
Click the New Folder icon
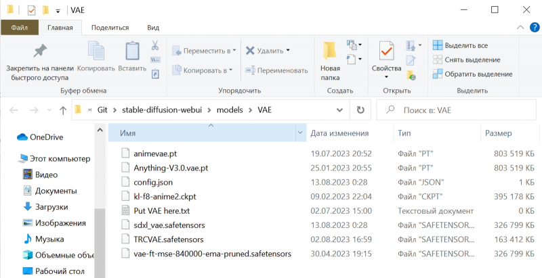pos(330,52)
